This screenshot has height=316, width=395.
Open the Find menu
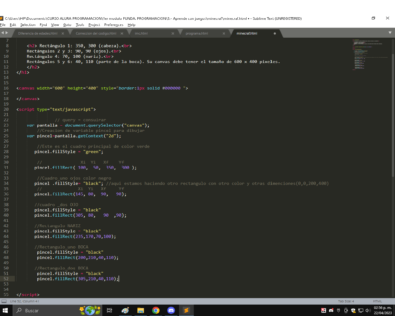[x=43, y=25]
